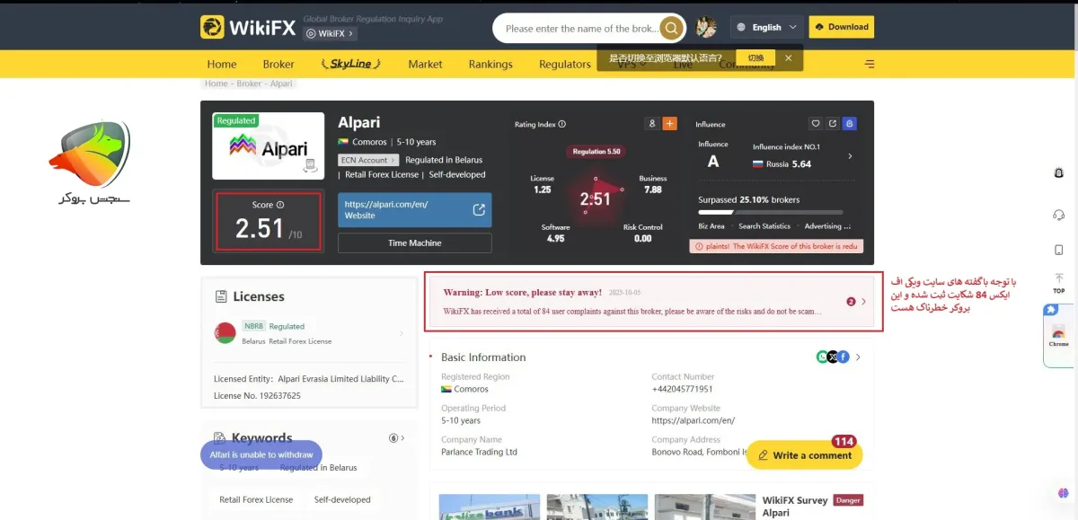Open the Regulators menu item
Viewport: 1078px width, 520px height.
565,64
